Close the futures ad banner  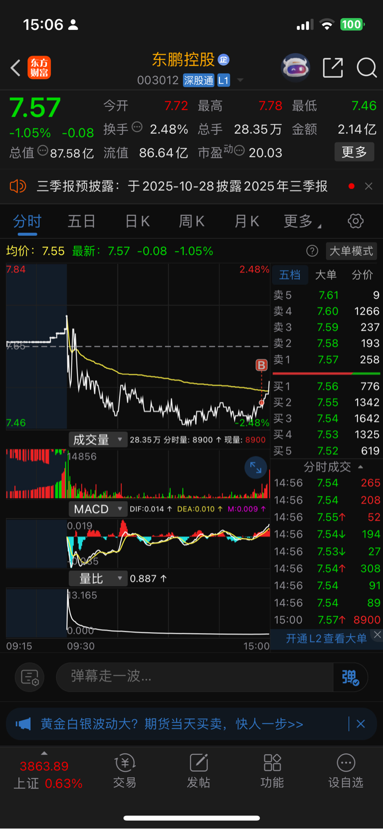click(x=361, y=724)
